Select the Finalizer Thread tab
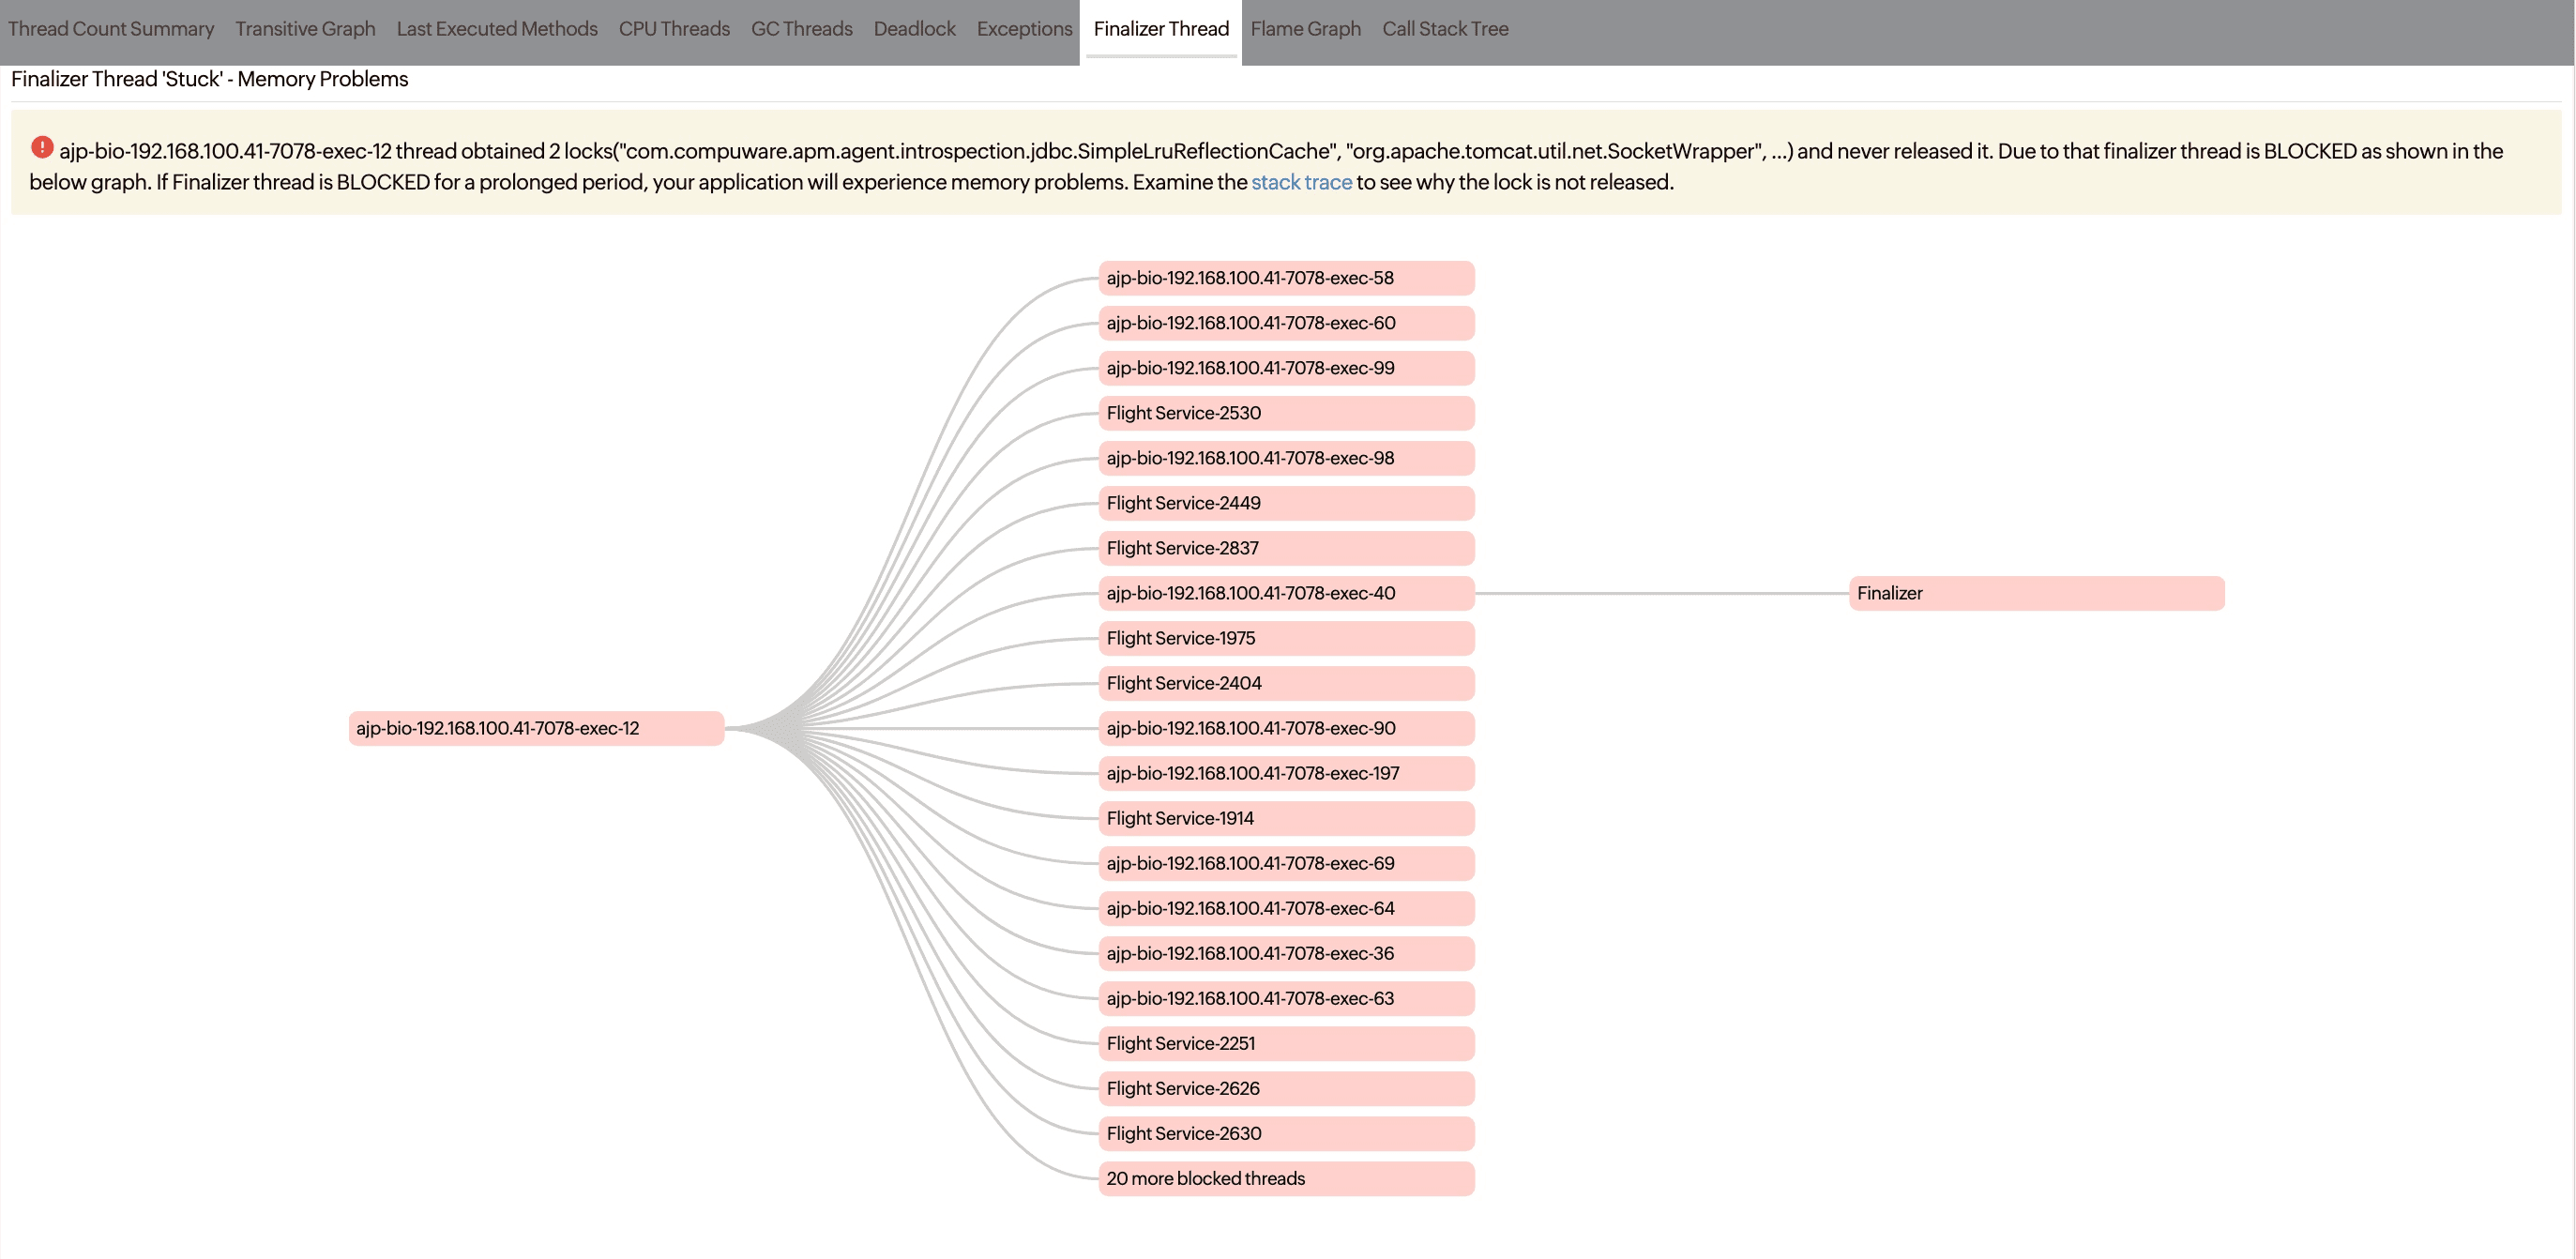Screen dimensions: 2576x1259 [x=1159, y=28]
